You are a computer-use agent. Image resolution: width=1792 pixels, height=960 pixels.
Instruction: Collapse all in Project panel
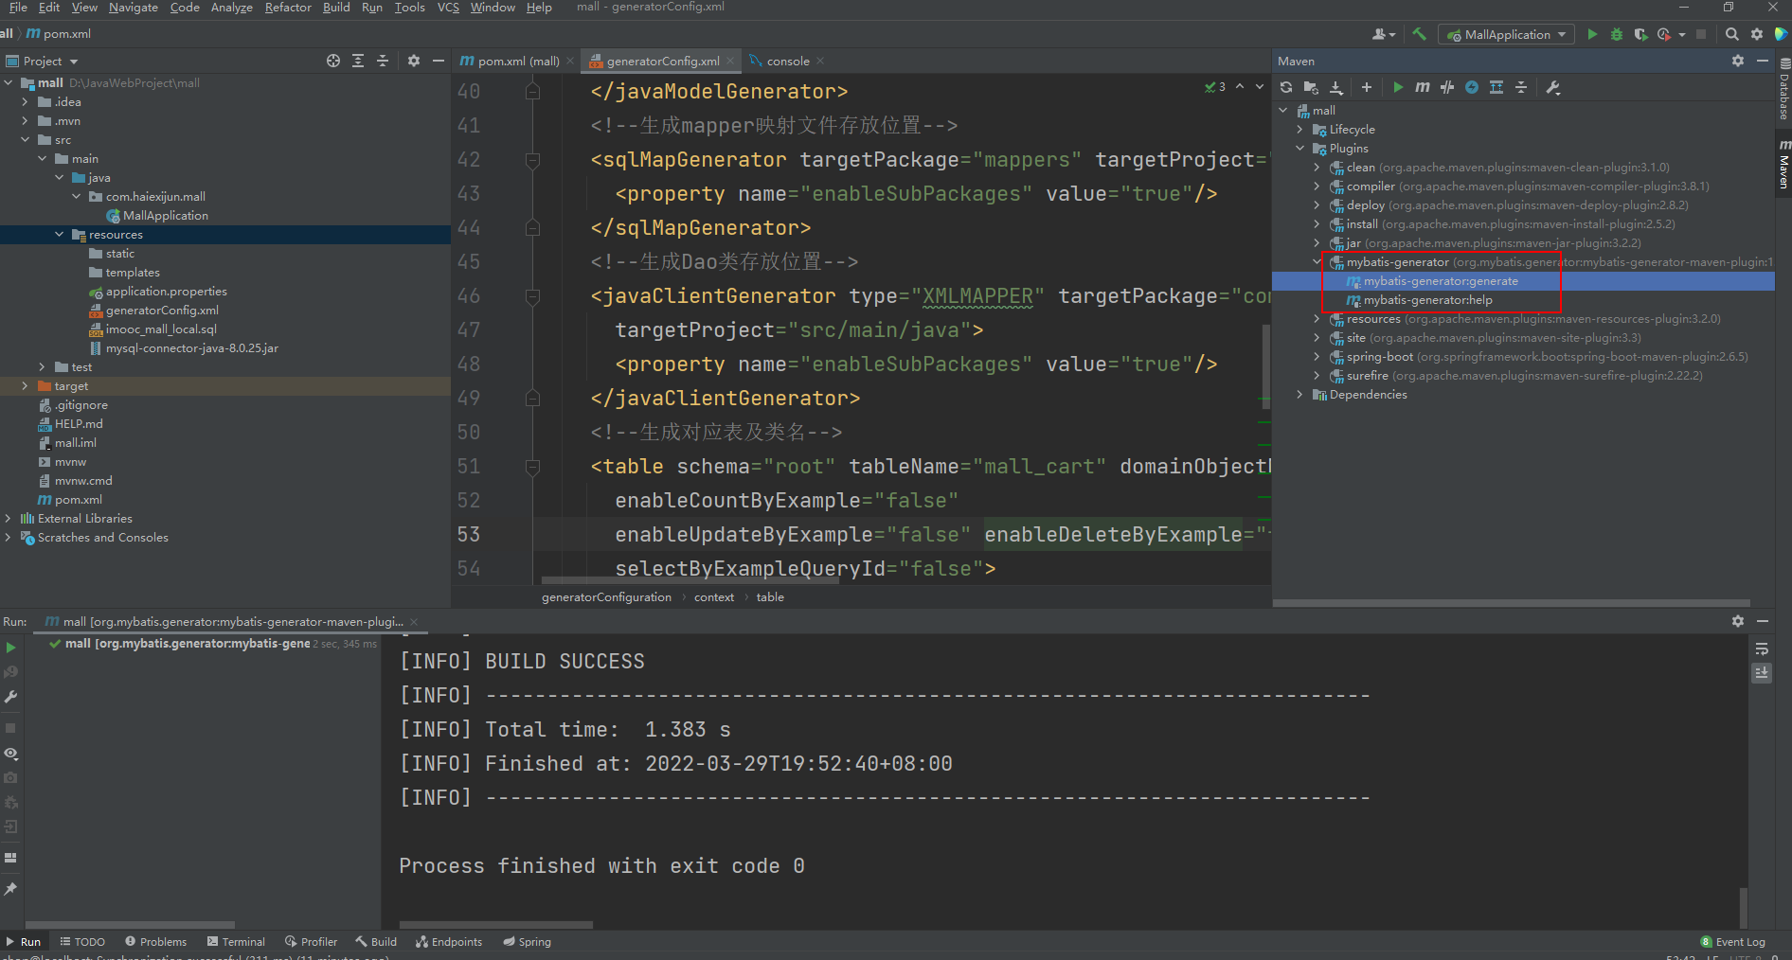click(383, 61)
